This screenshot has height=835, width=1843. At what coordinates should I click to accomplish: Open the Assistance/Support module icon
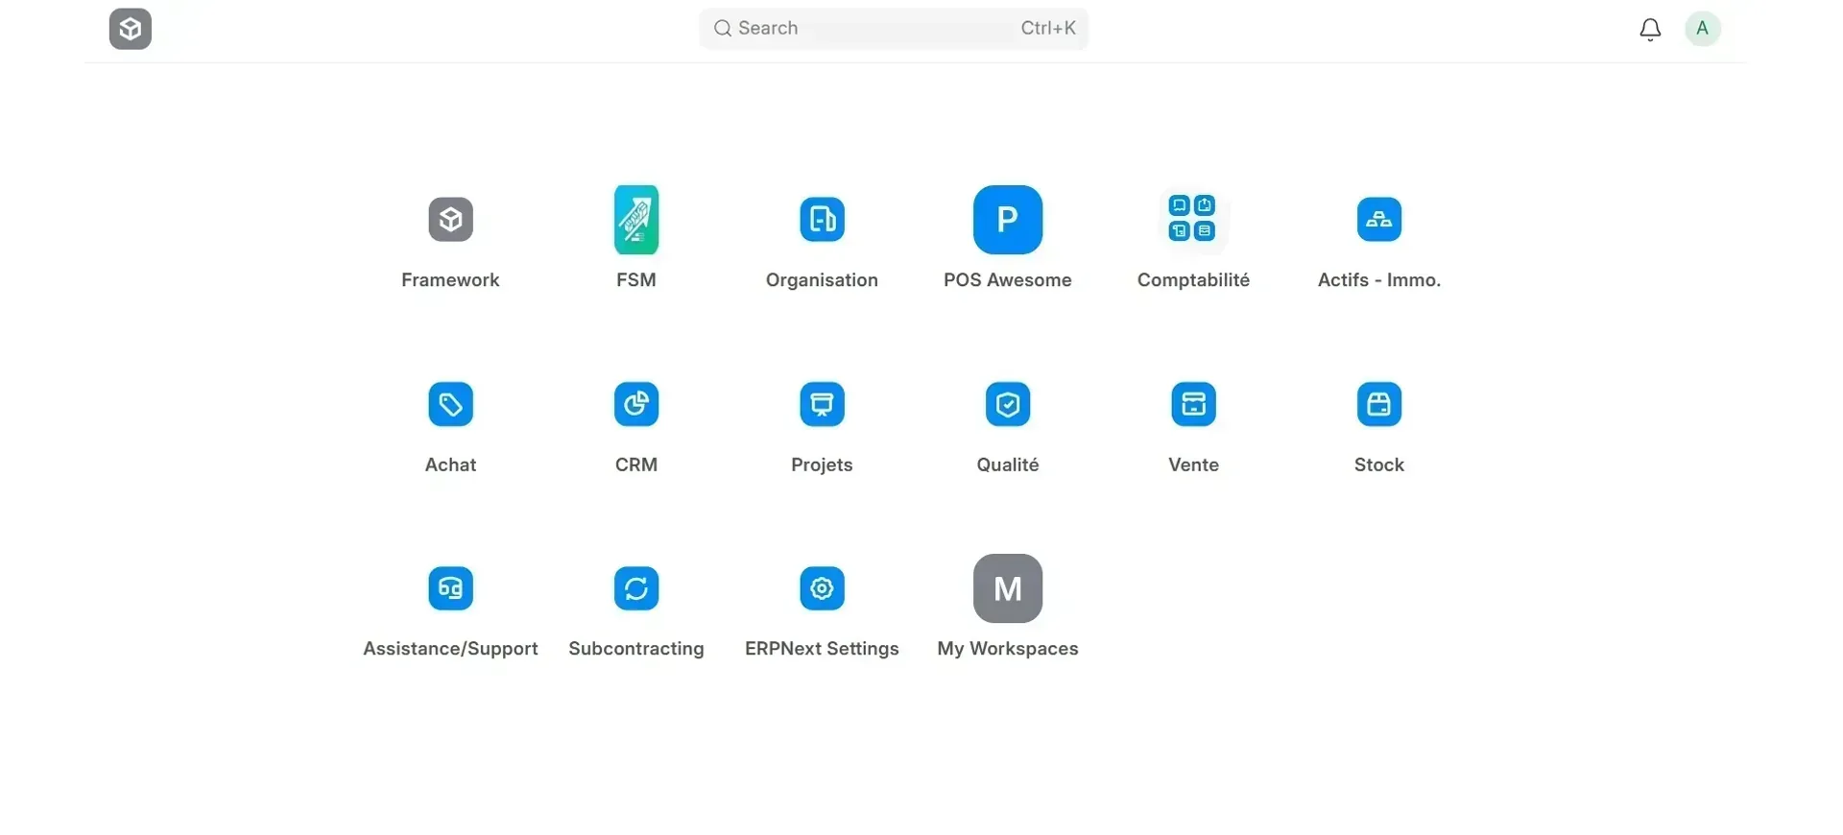[x=450, y=588]
